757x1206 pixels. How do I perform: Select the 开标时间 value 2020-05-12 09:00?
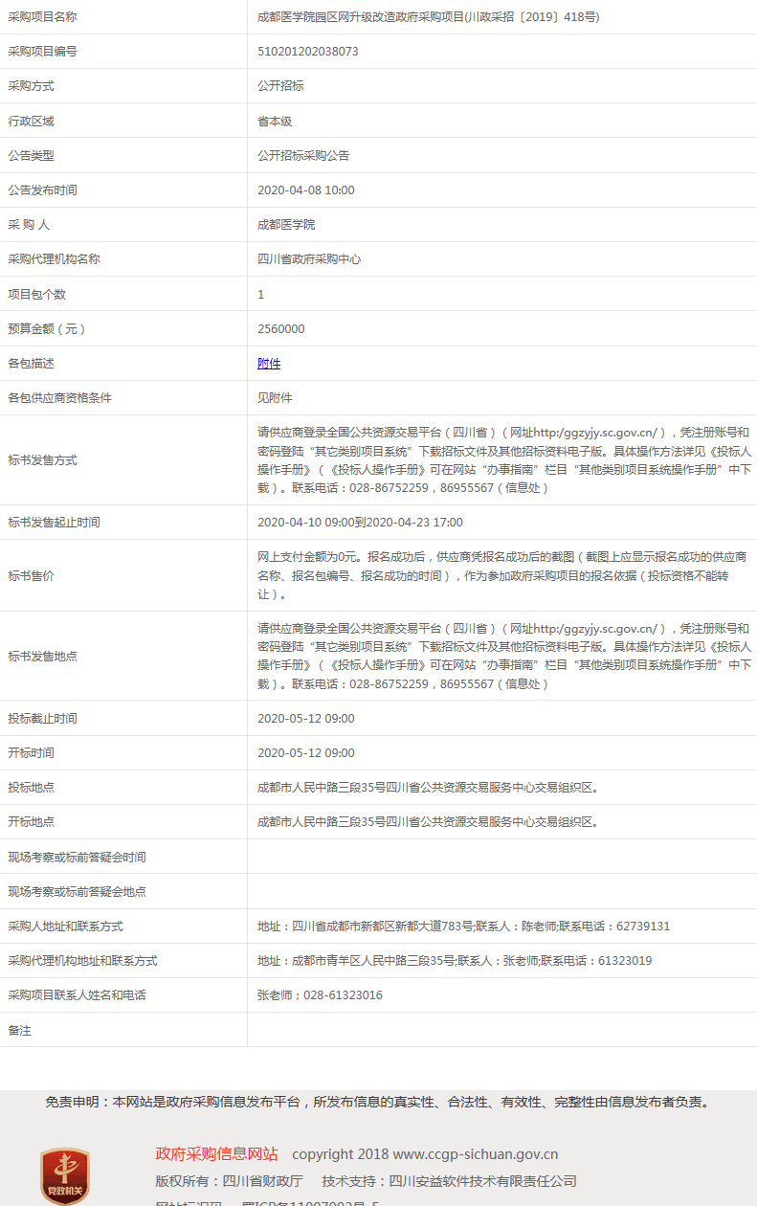306,753
